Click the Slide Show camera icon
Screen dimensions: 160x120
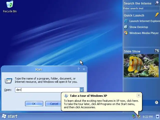(157, 50)
